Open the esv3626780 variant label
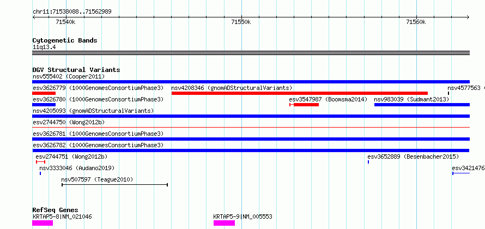This screenshot has height=229, width=485. [x=98, y=99]
